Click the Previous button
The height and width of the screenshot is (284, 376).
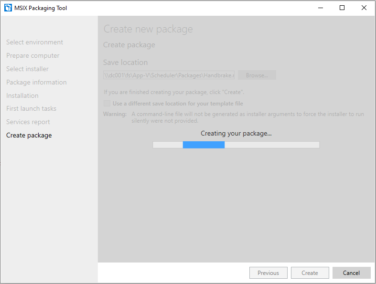tap(268, 273)
